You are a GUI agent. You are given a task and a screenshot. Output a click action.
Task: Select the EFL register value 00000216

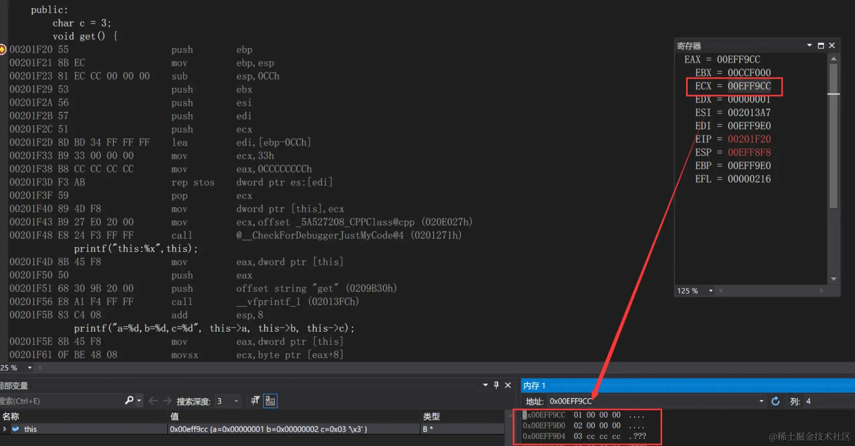point(749,179)
